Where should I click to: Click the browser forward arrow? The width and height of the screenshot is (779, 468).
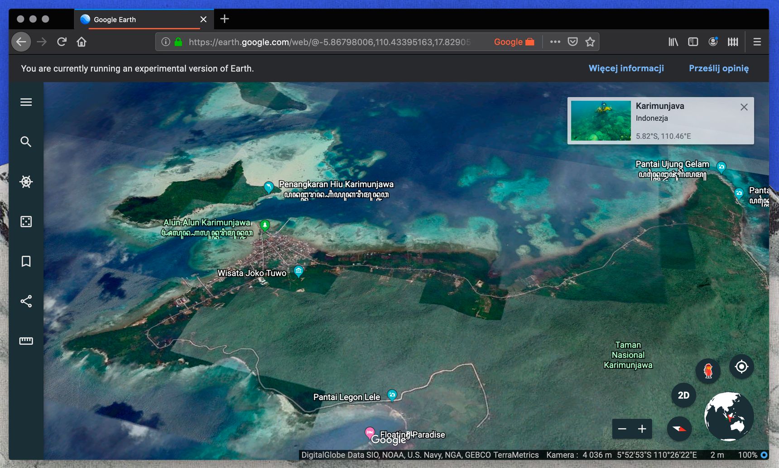coord(42,42)
